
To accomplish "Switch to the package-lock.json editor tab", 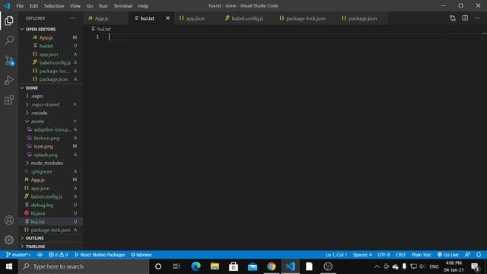I will (x=306, y=18).
